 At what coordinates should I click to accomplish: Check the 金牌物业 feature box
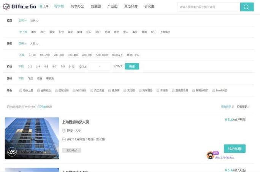click(x=38, y=91)
